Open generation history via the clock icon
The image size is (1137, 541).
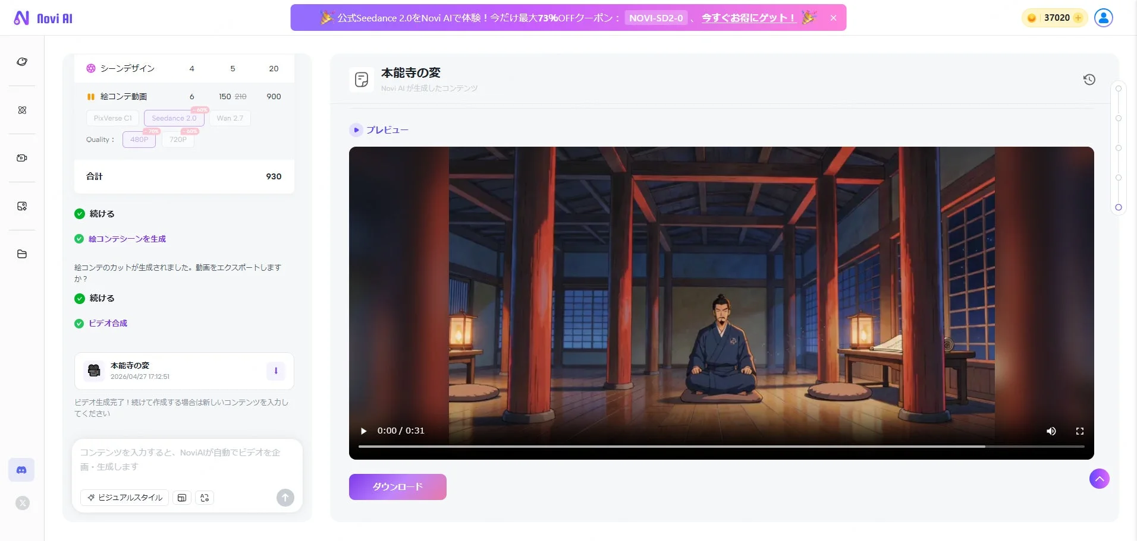click(1089, 79)
